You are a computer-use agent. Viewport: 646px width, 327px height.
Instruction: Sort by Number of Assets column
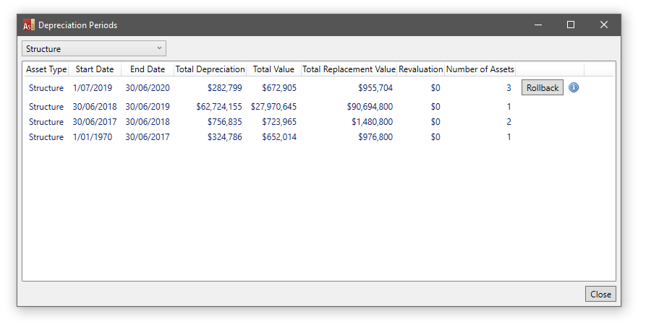pyautogui.click(x=480, y=69)
